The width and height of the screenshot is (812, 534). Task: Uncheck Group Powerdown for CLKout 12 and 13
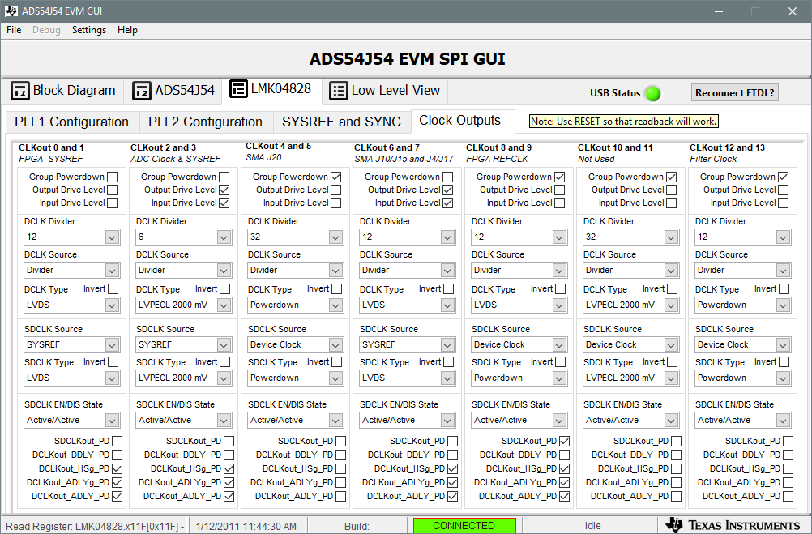tap(784, 177)
